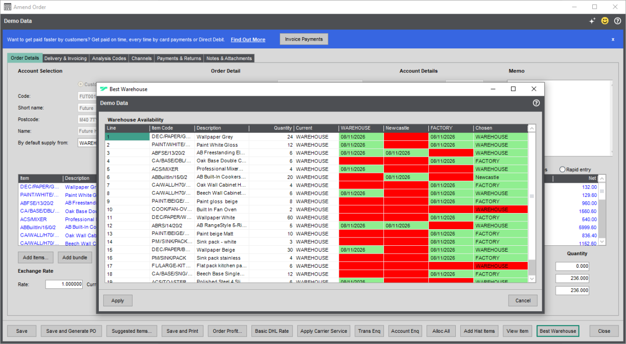
Task: Click the sparkle icon in the Amend Order header
Action: pyautogui.click(x=592, y=21)
